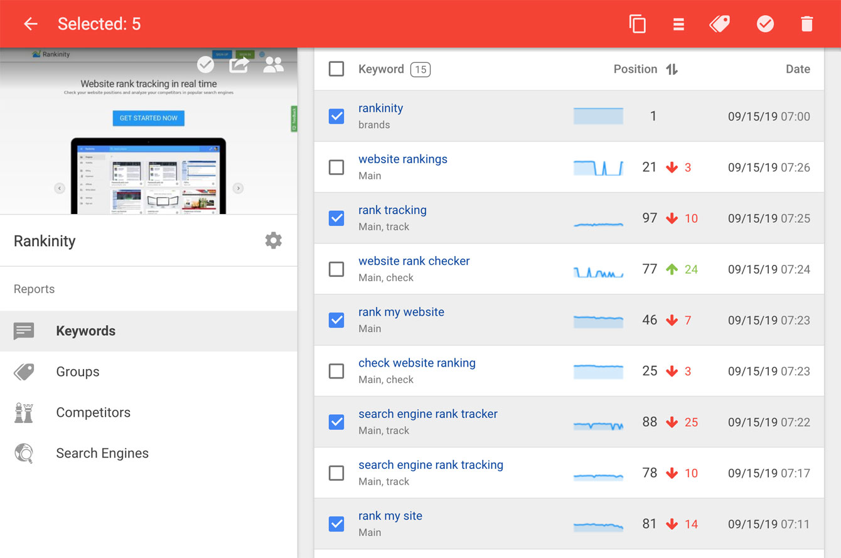The image size is (841, 558).
Task: Open the rankinity keyword link
Action: (380, 108)
